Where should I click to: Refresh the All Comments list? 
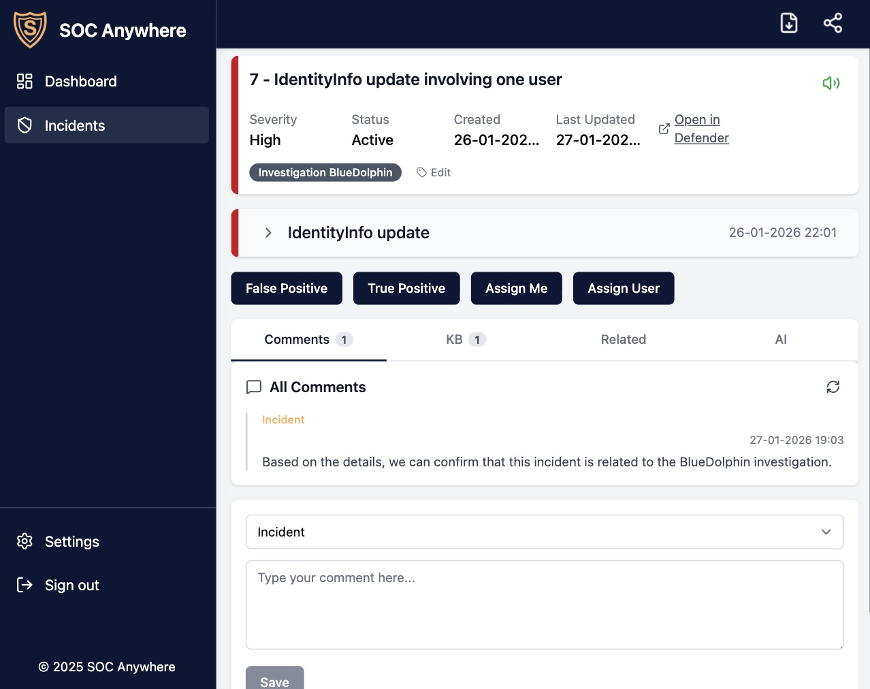(x=833, y=387)
